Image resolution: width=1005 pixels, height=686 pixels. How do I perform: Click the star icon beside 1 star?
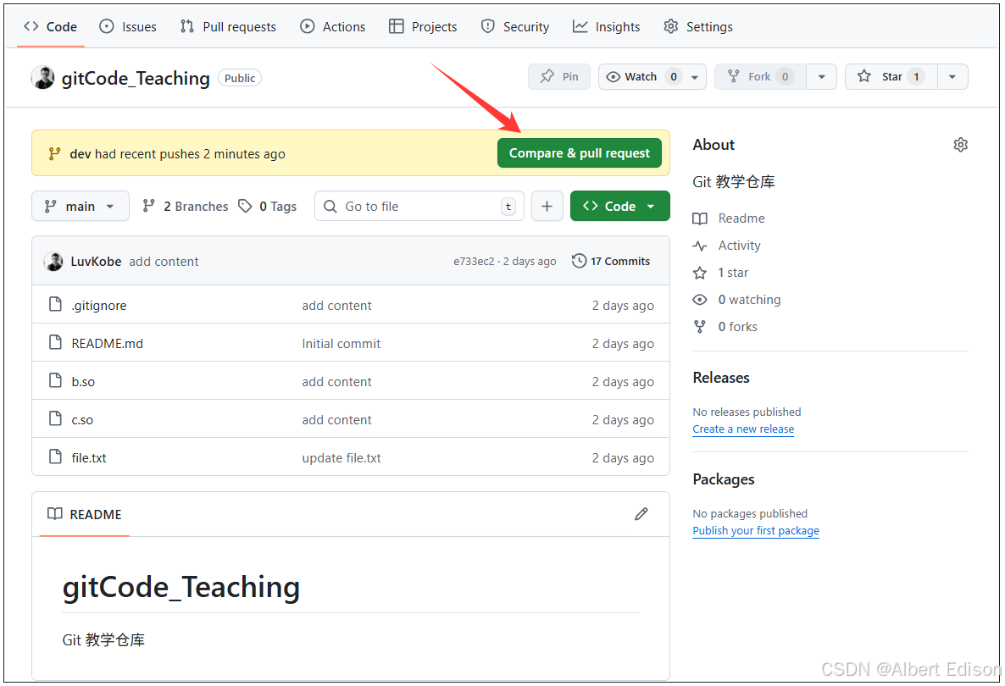(700, 273)
